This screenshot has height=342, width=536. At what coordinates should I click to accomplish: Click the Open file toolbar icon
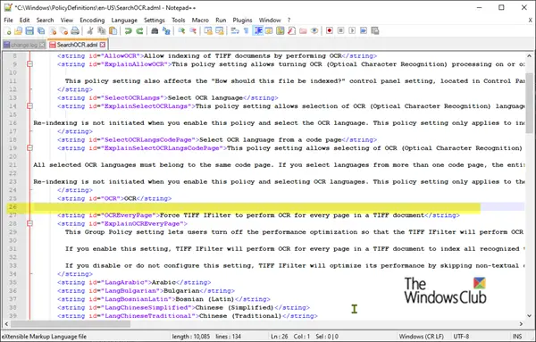point(18,30)
